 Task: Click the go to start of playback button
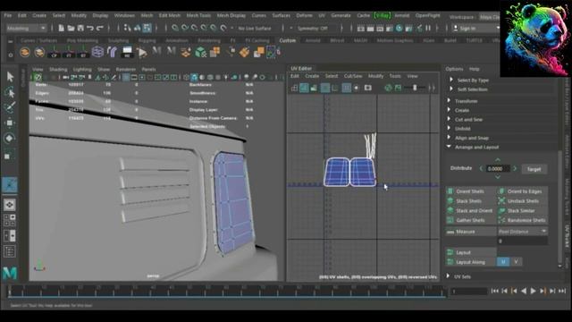(494, 291)
